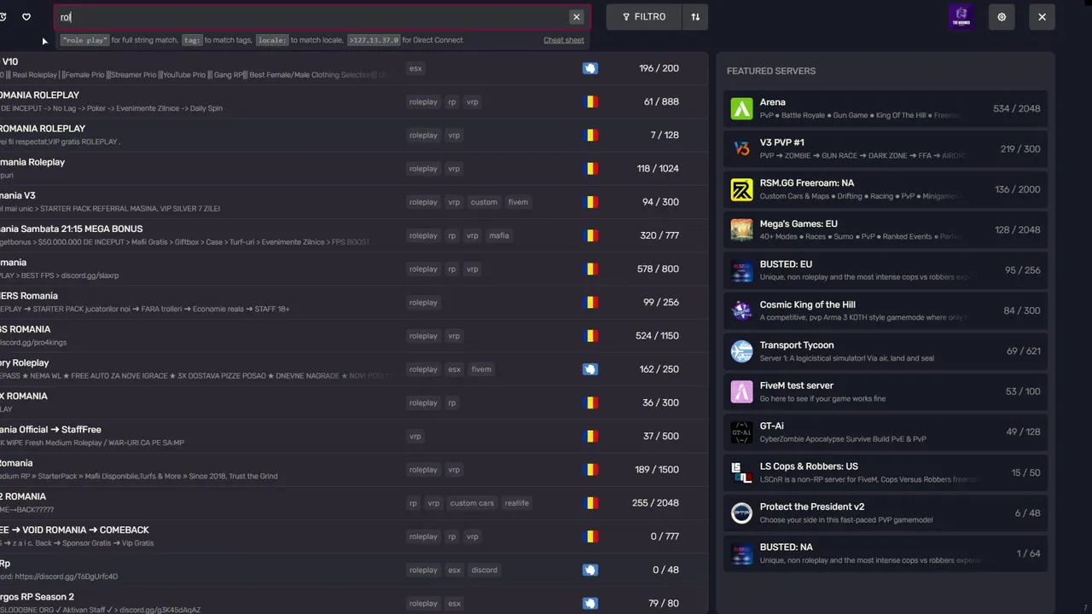Click the flag icon on the V10 row
This screenshot has width=1092, height=614.
point(590,68)
